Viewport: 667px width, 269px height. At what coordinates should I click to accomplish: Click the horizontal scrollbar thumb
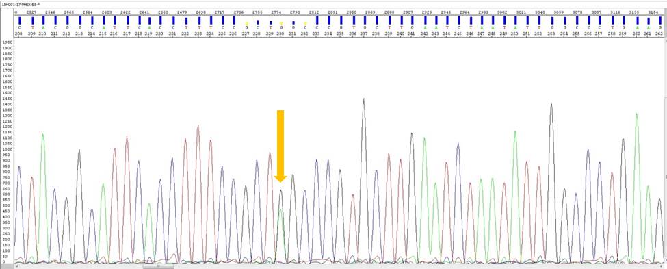[x=158, y=266]
